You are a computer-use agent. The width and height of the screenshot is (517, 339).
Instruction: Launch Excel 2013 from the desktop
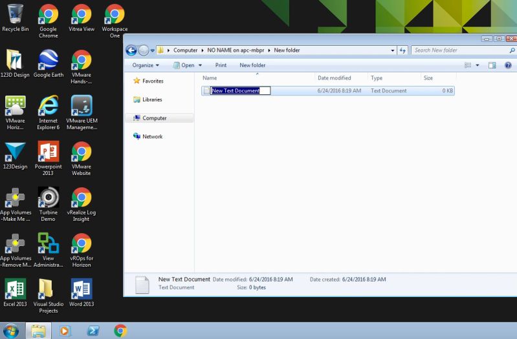click(15, 293)
